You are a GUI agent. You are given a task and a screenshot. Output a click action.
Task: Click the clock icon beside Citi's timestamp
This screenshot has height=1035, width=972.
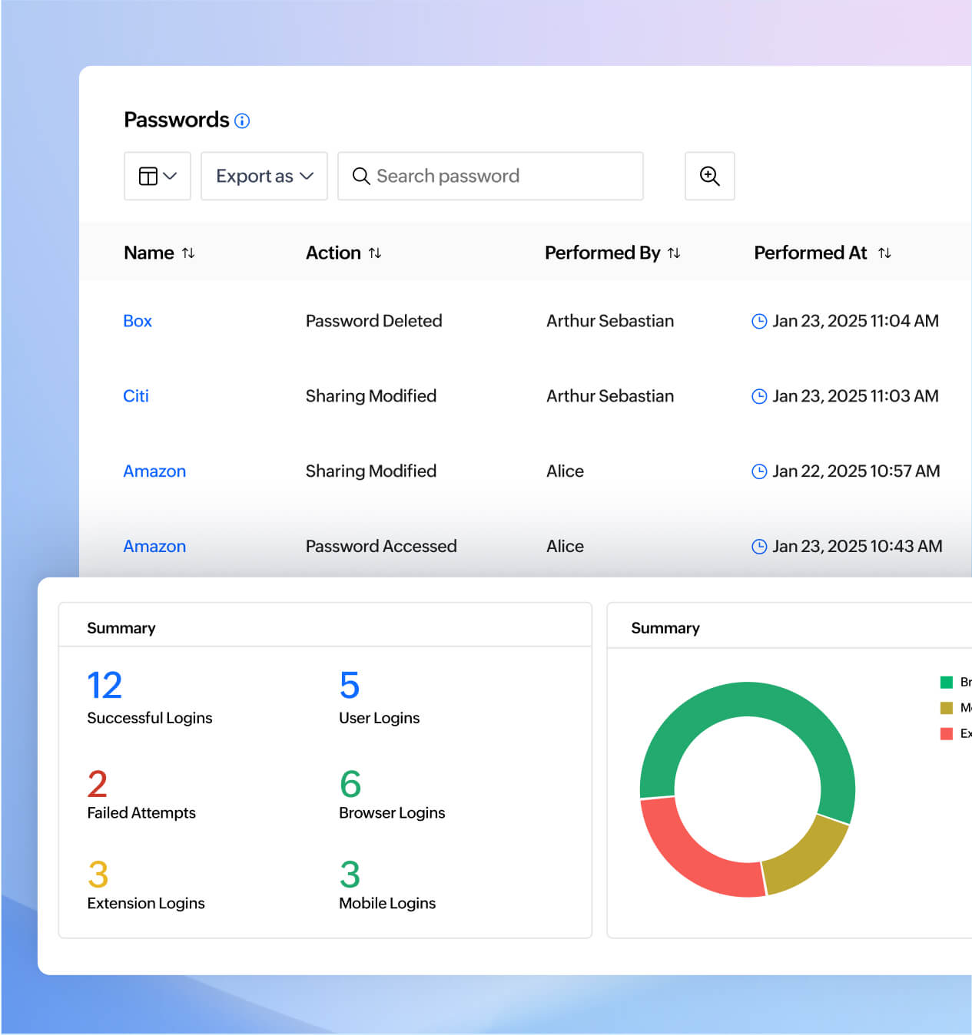(x=759, y=396)
